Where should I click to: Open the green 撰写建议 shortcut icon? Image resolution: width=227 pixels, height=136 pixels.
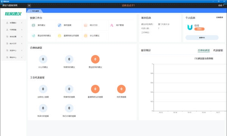pyautogui.click(x=33, y=25)
